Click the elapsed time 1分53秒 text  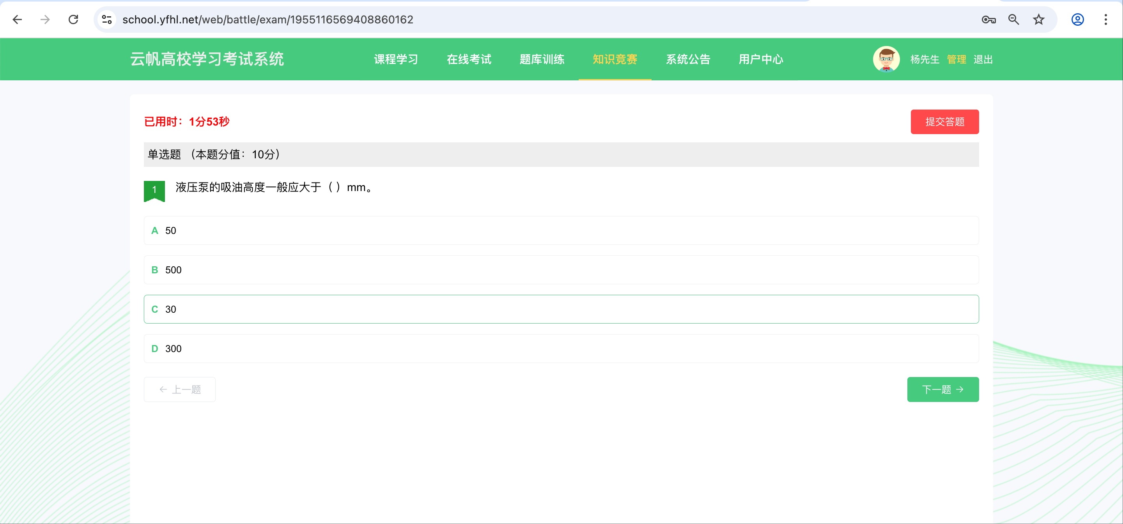[209, 122]
